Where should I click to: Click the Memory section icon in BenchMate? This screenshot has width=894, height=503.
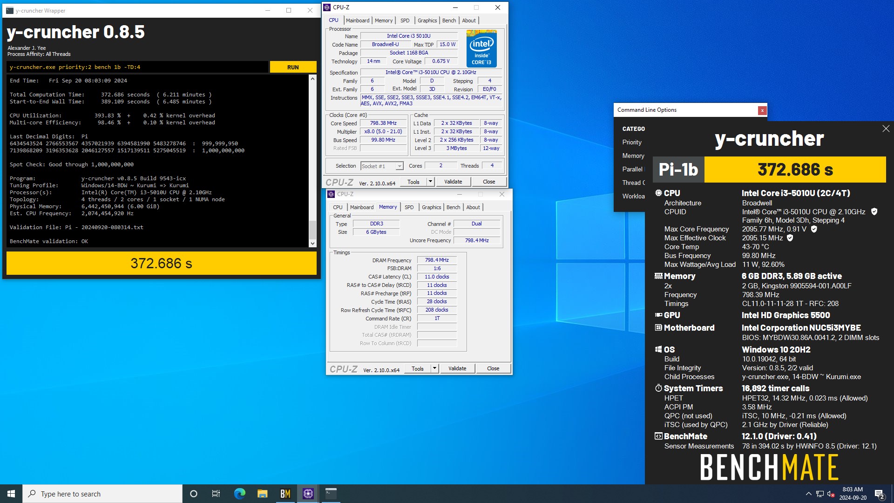tap(658, 276)
